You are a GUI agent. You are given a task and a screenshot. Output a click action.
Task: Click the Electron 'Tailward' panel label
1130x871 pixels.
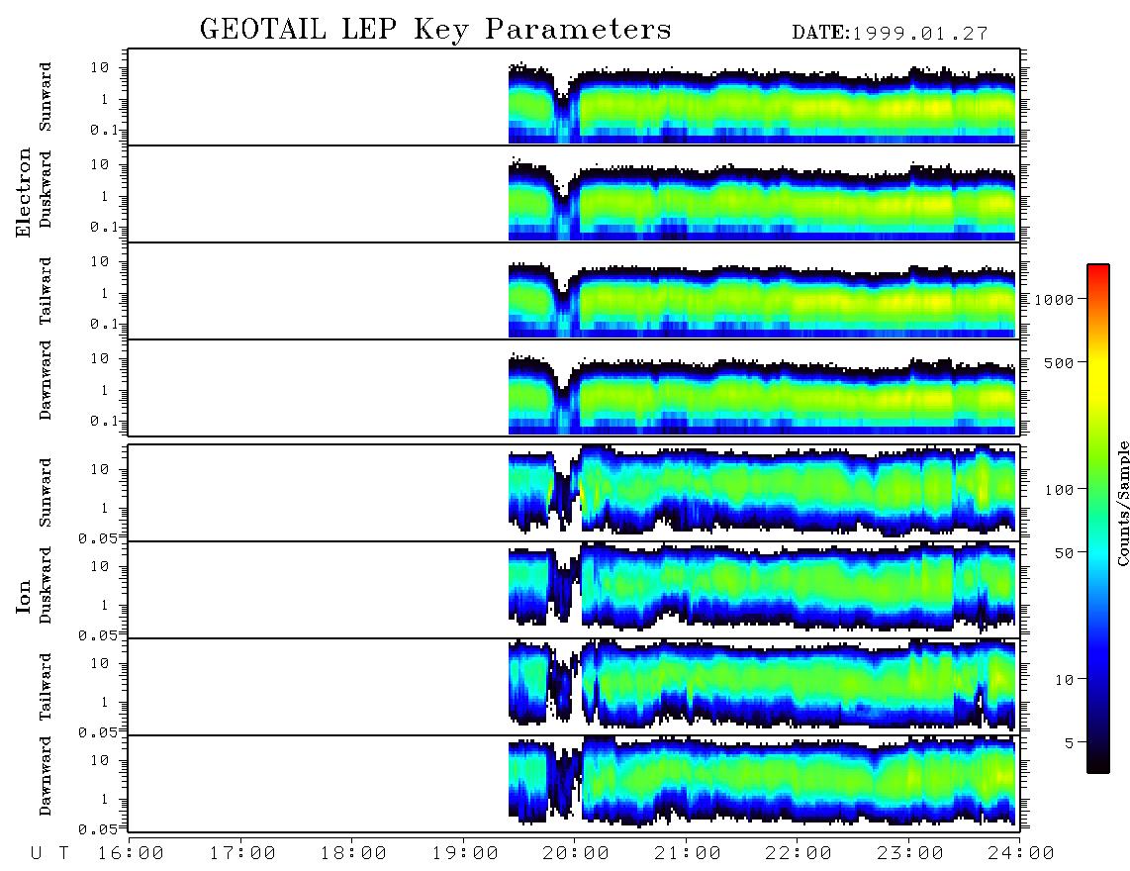click(46, 291)
